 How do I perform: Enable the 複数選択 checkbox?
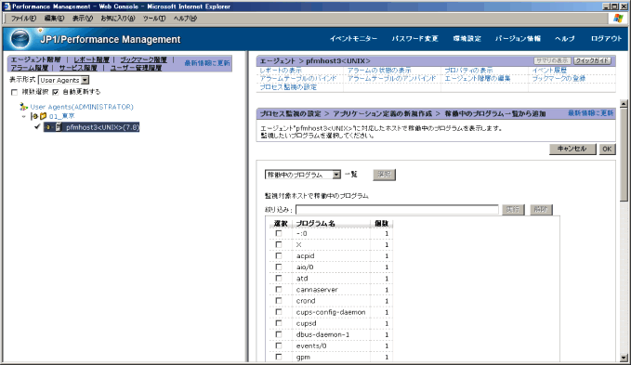click(15, 92)
